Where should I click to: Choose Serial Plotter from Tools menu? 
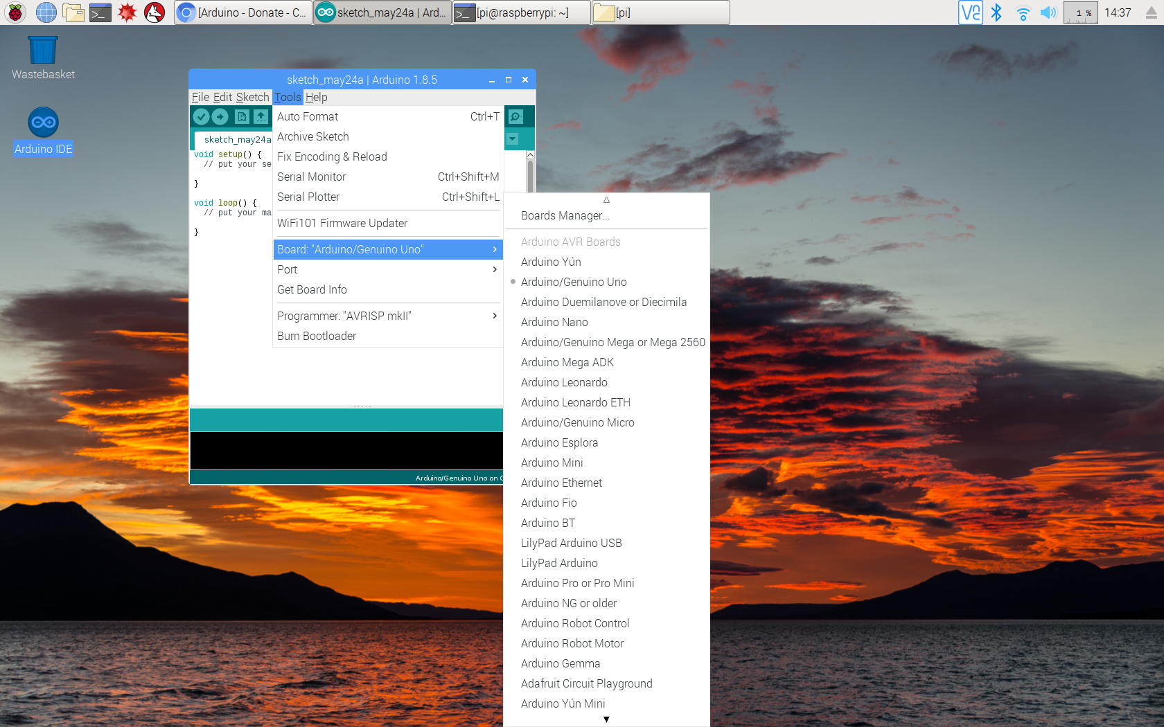point(308,197)
